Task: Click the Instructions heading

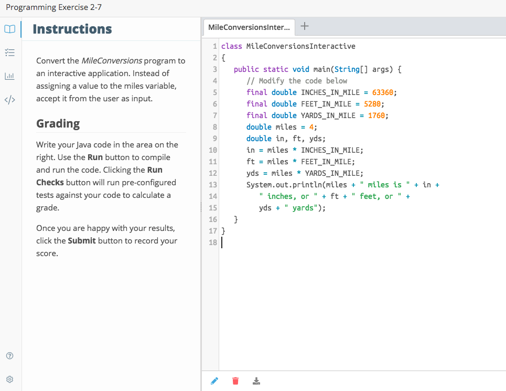Action: click(x=72, y=29)
